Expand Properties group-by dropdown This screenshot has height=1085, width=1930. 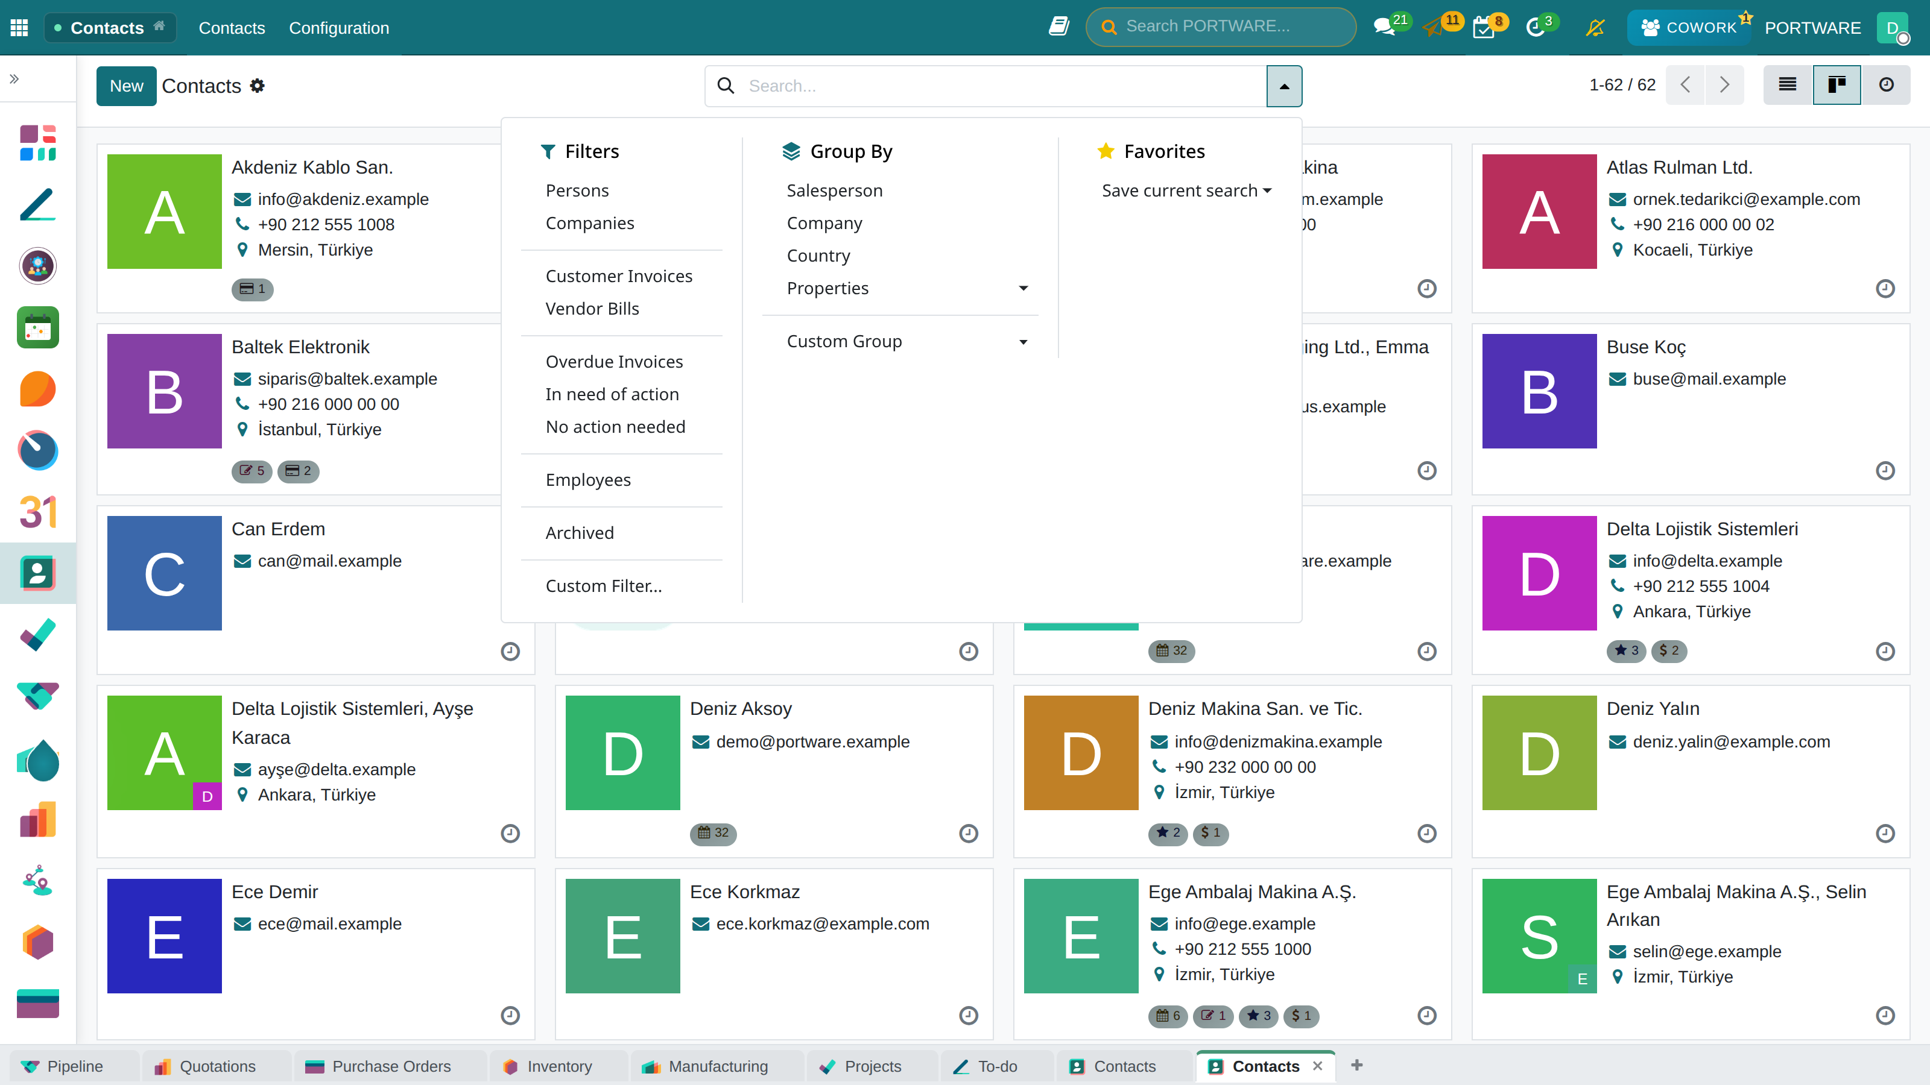coord(906,288)
